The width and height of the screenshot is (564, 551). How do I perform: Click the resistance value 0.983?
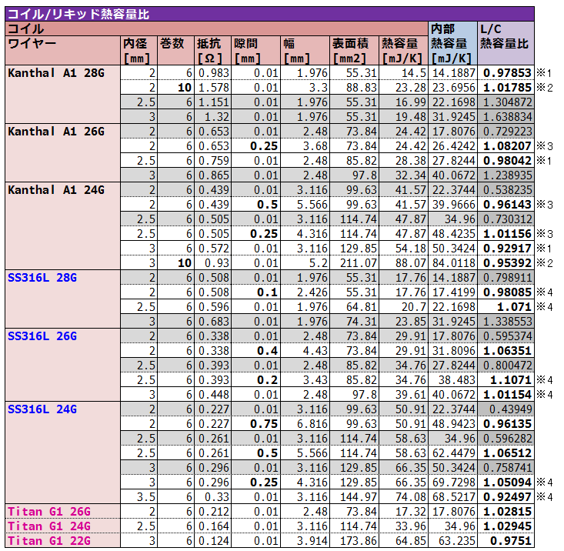212,73
